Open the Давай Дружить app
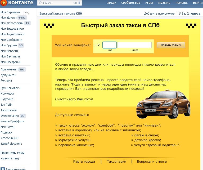Image resolution: width=203 pixels, height=170 pixels. tap(11, 144)
